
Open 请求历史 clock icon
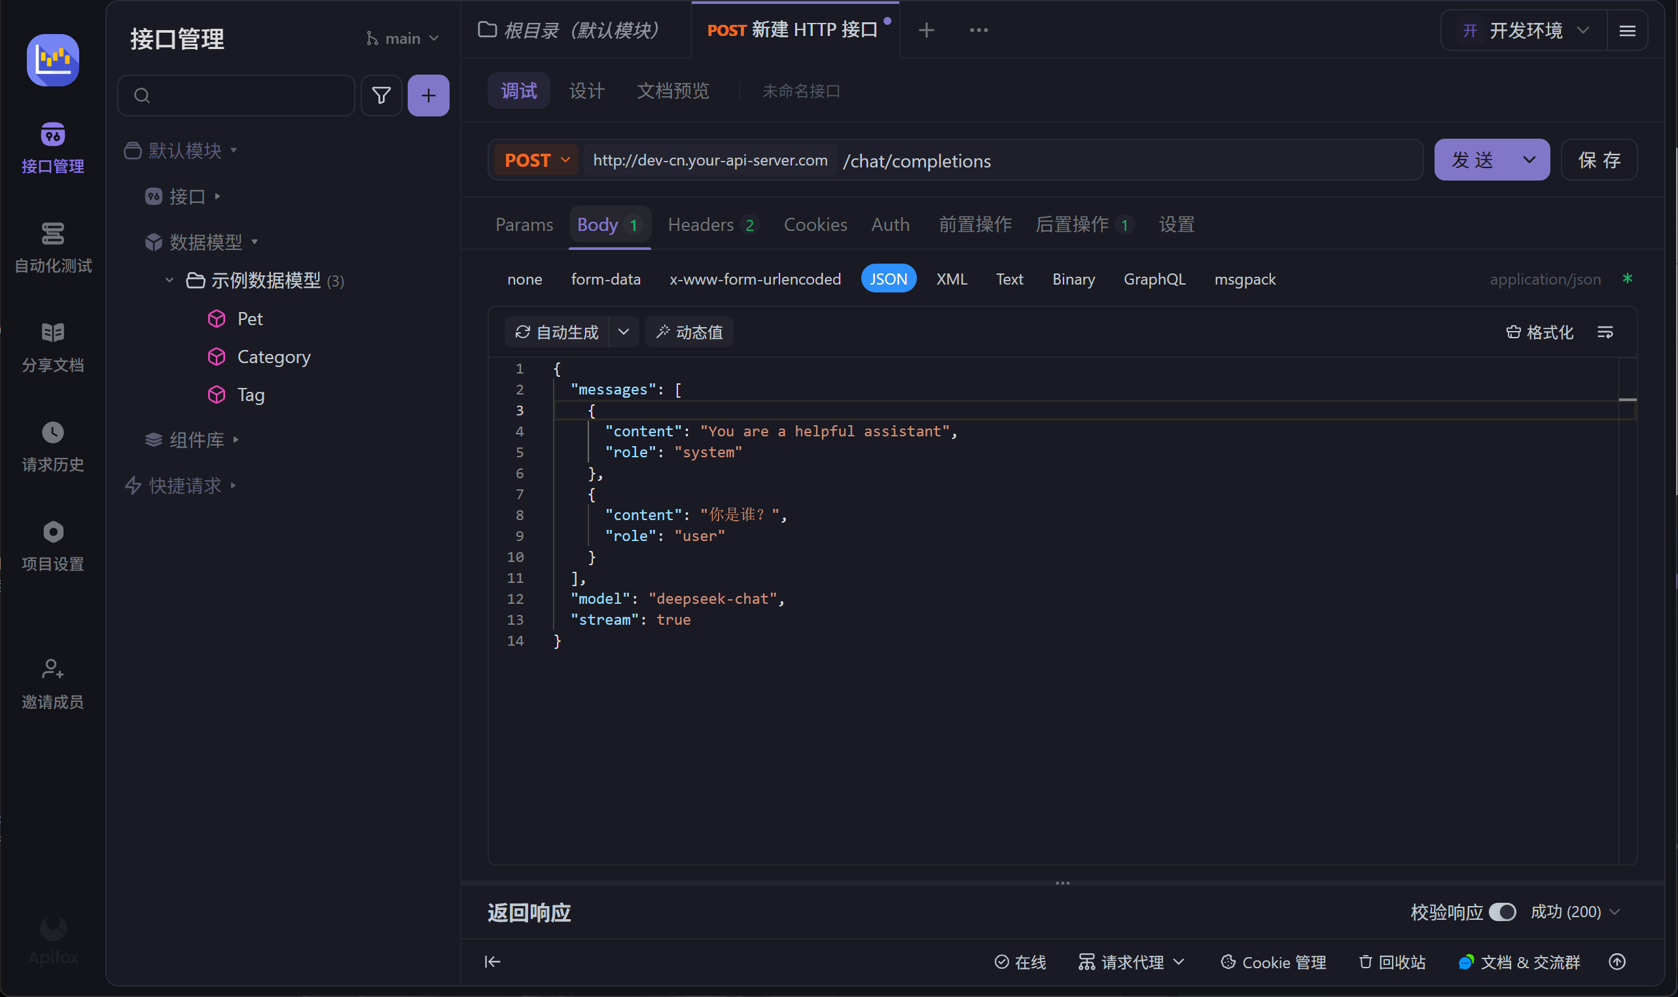52,432
